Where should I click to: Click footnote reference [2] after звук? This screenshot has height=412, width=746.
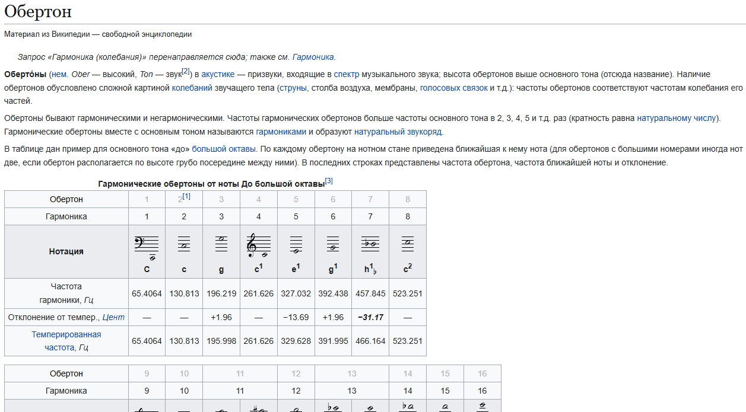tap(186, 71)
